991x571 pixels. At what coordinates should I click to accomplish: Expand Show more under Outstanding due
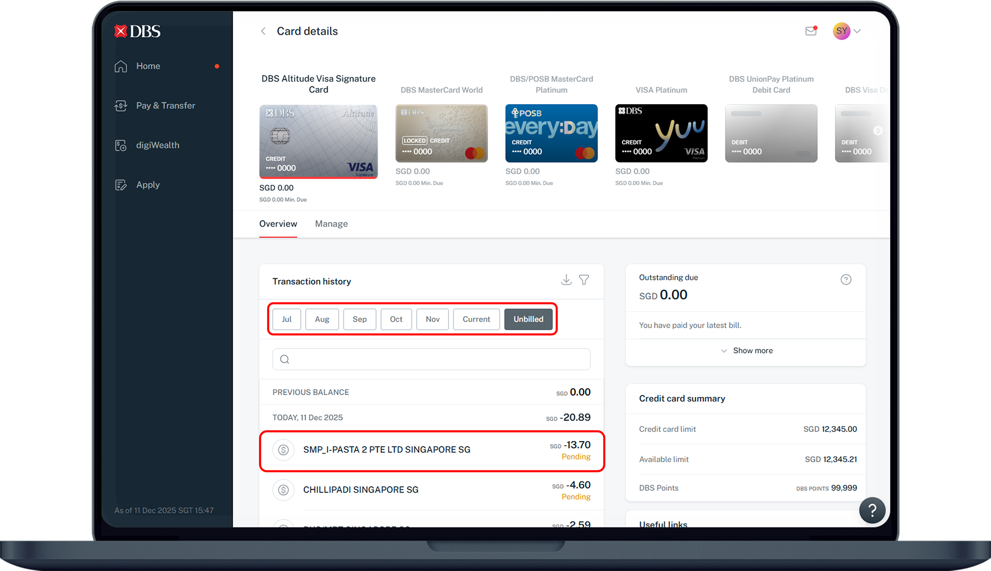747,350
